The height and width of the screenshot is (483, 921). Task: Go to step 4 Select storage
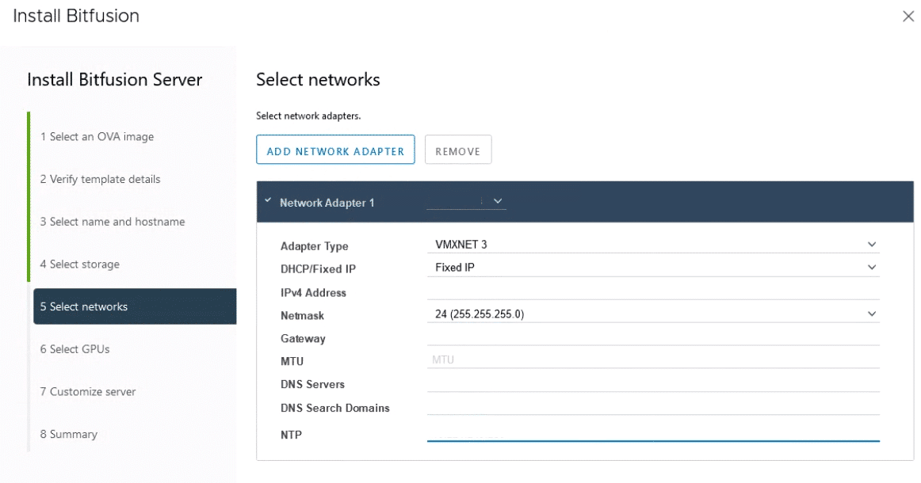[x=79, y=264]
